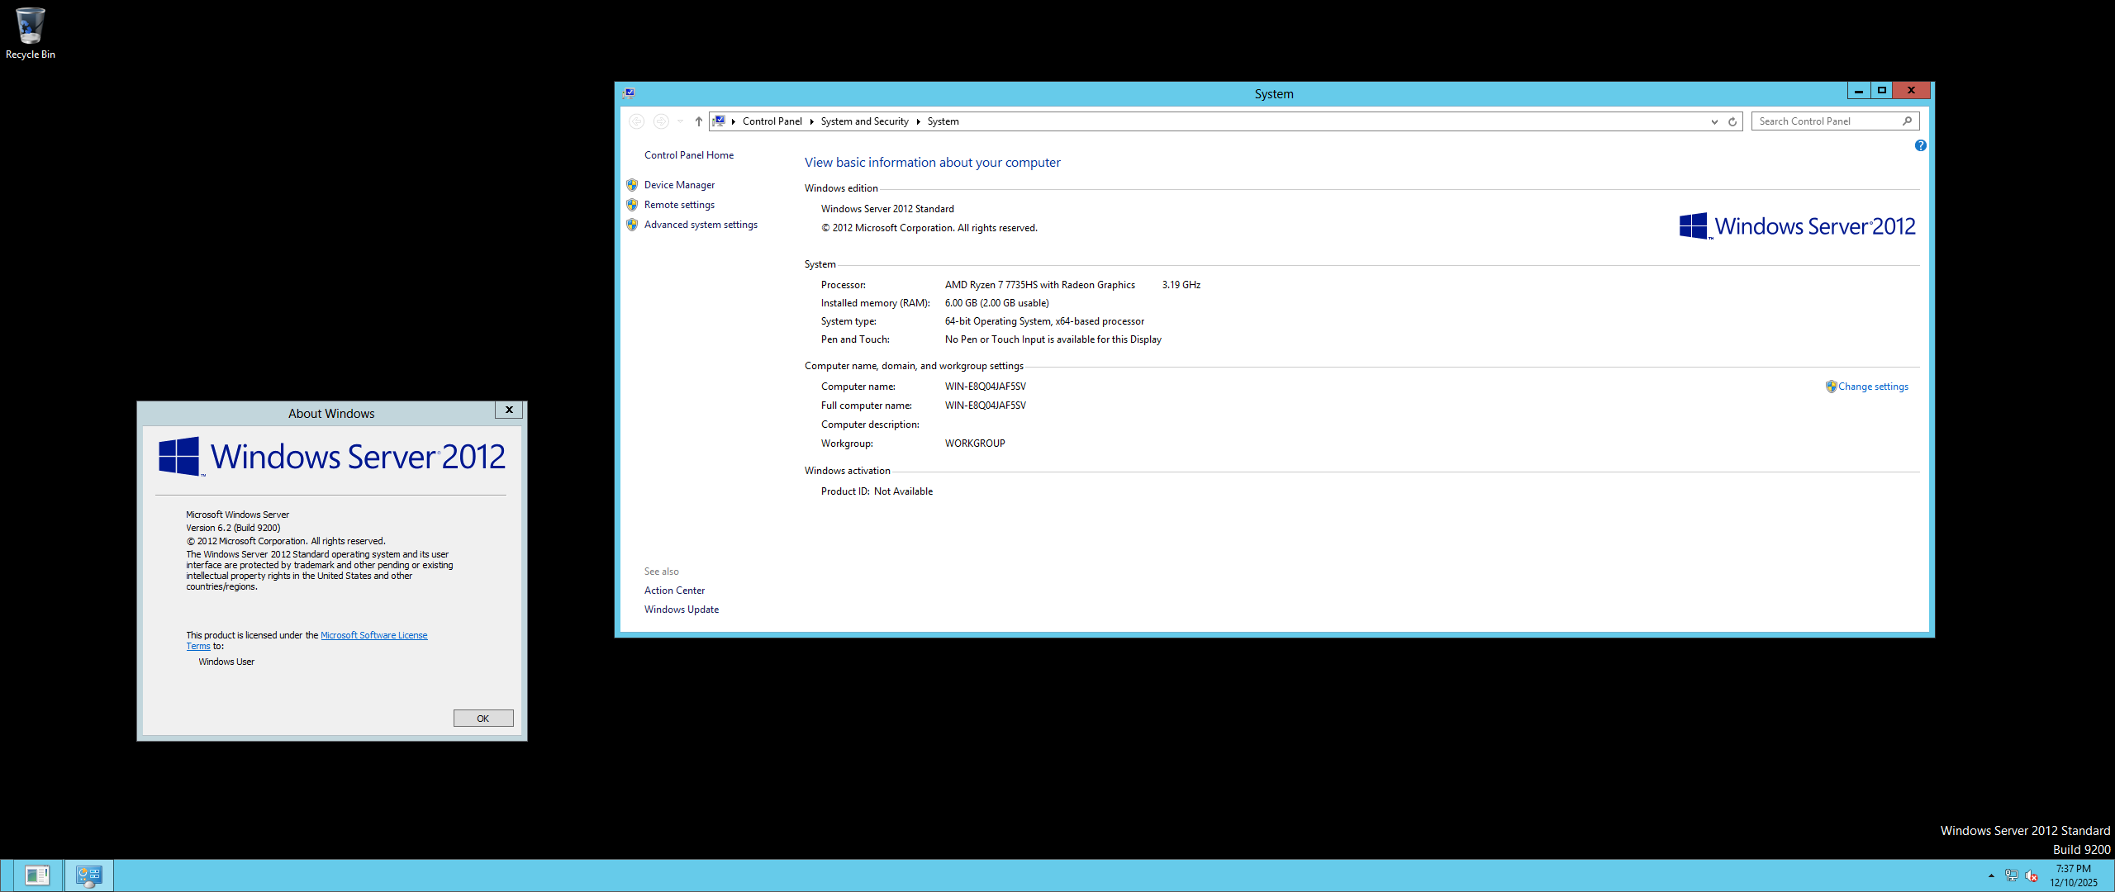The height and width of the screenshot is (892, 2115).
Task: Click the Advanced system settings shield icon
Action: tap(632, 225)
